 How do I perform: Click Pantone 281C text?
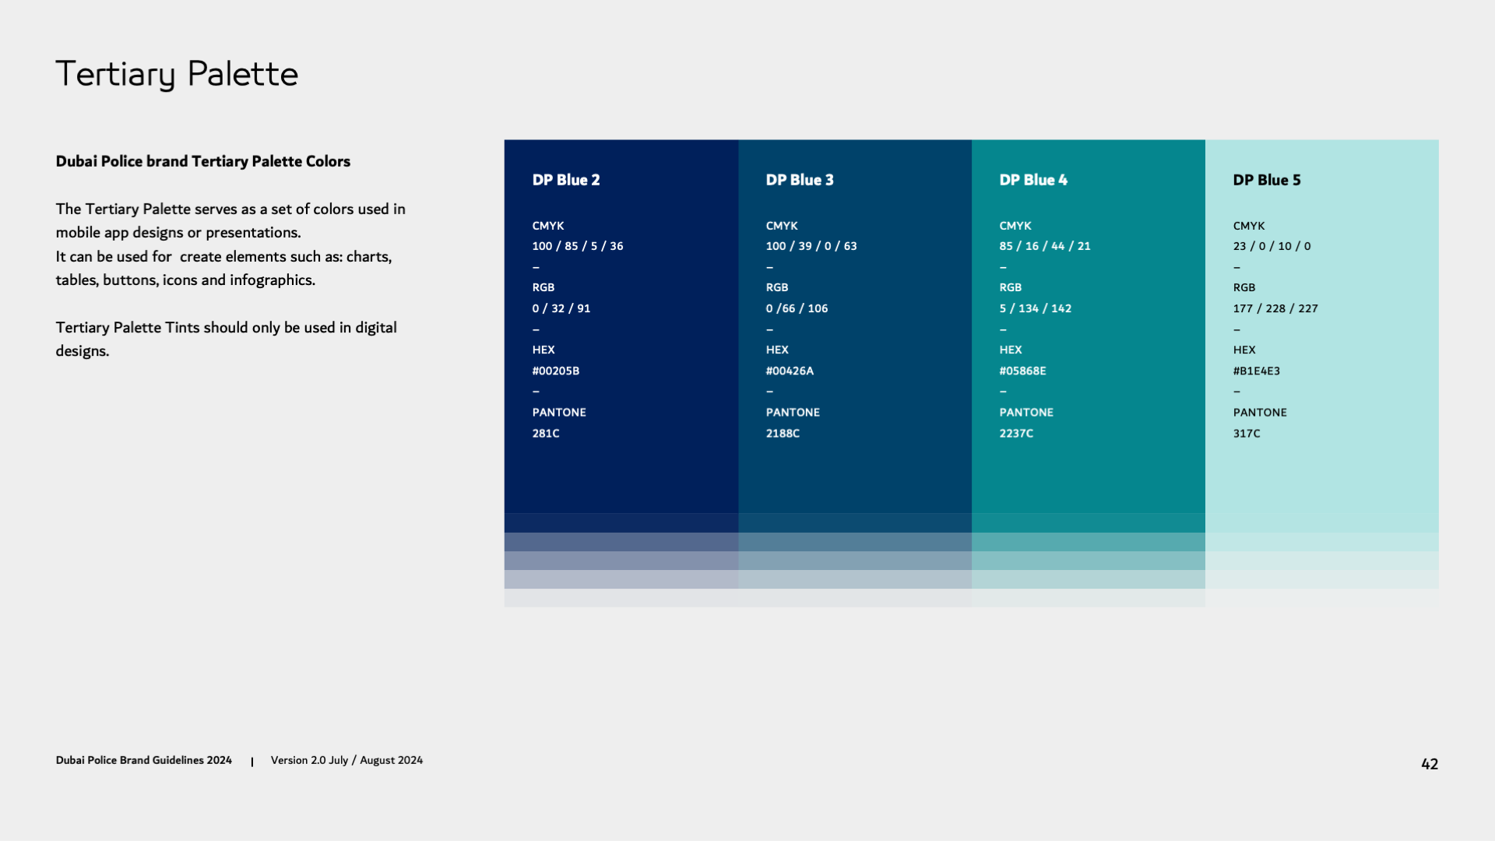tap(545, 433)
